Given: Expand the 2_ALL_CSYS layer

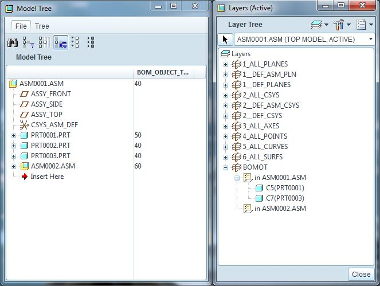Looking at the screenshot, I should coord(226,95).
